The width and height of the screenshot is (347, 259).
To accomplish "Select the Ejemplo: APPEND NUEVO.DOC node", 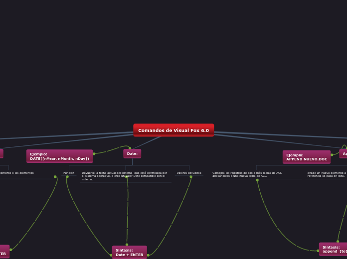I will point(307,157).
